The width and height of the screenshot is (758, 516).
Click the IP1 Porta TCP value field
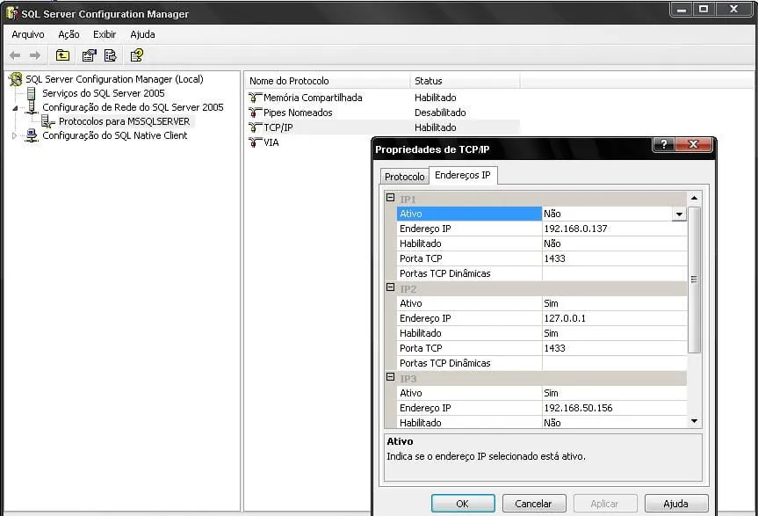(x=615, y=258)
